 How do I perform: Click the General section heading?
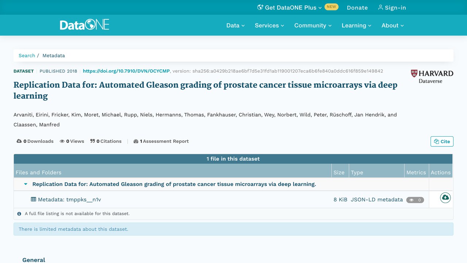coord(34,260)
